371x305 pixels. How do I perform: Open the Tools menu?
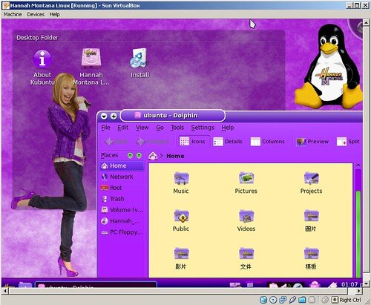click(177, 128)
